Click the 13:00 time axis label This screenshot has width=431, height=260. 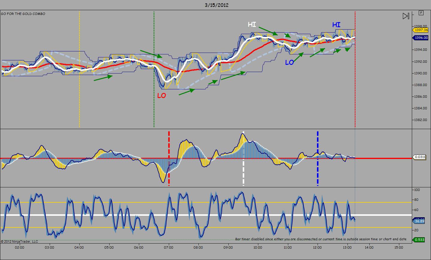tap(347, 247)
